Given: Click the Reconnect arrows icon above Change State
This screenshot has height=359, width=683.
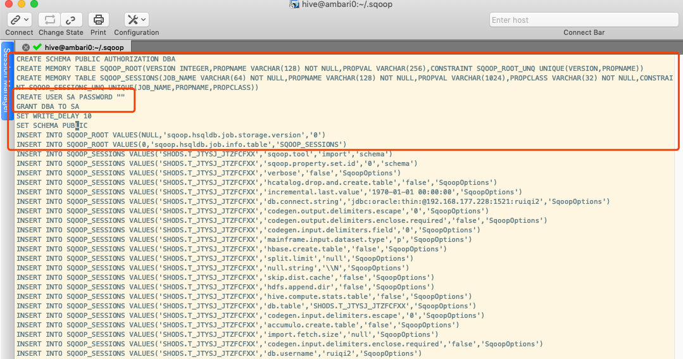Looking at the screenshot, I should pyautogui.click(x=49, y=20).
